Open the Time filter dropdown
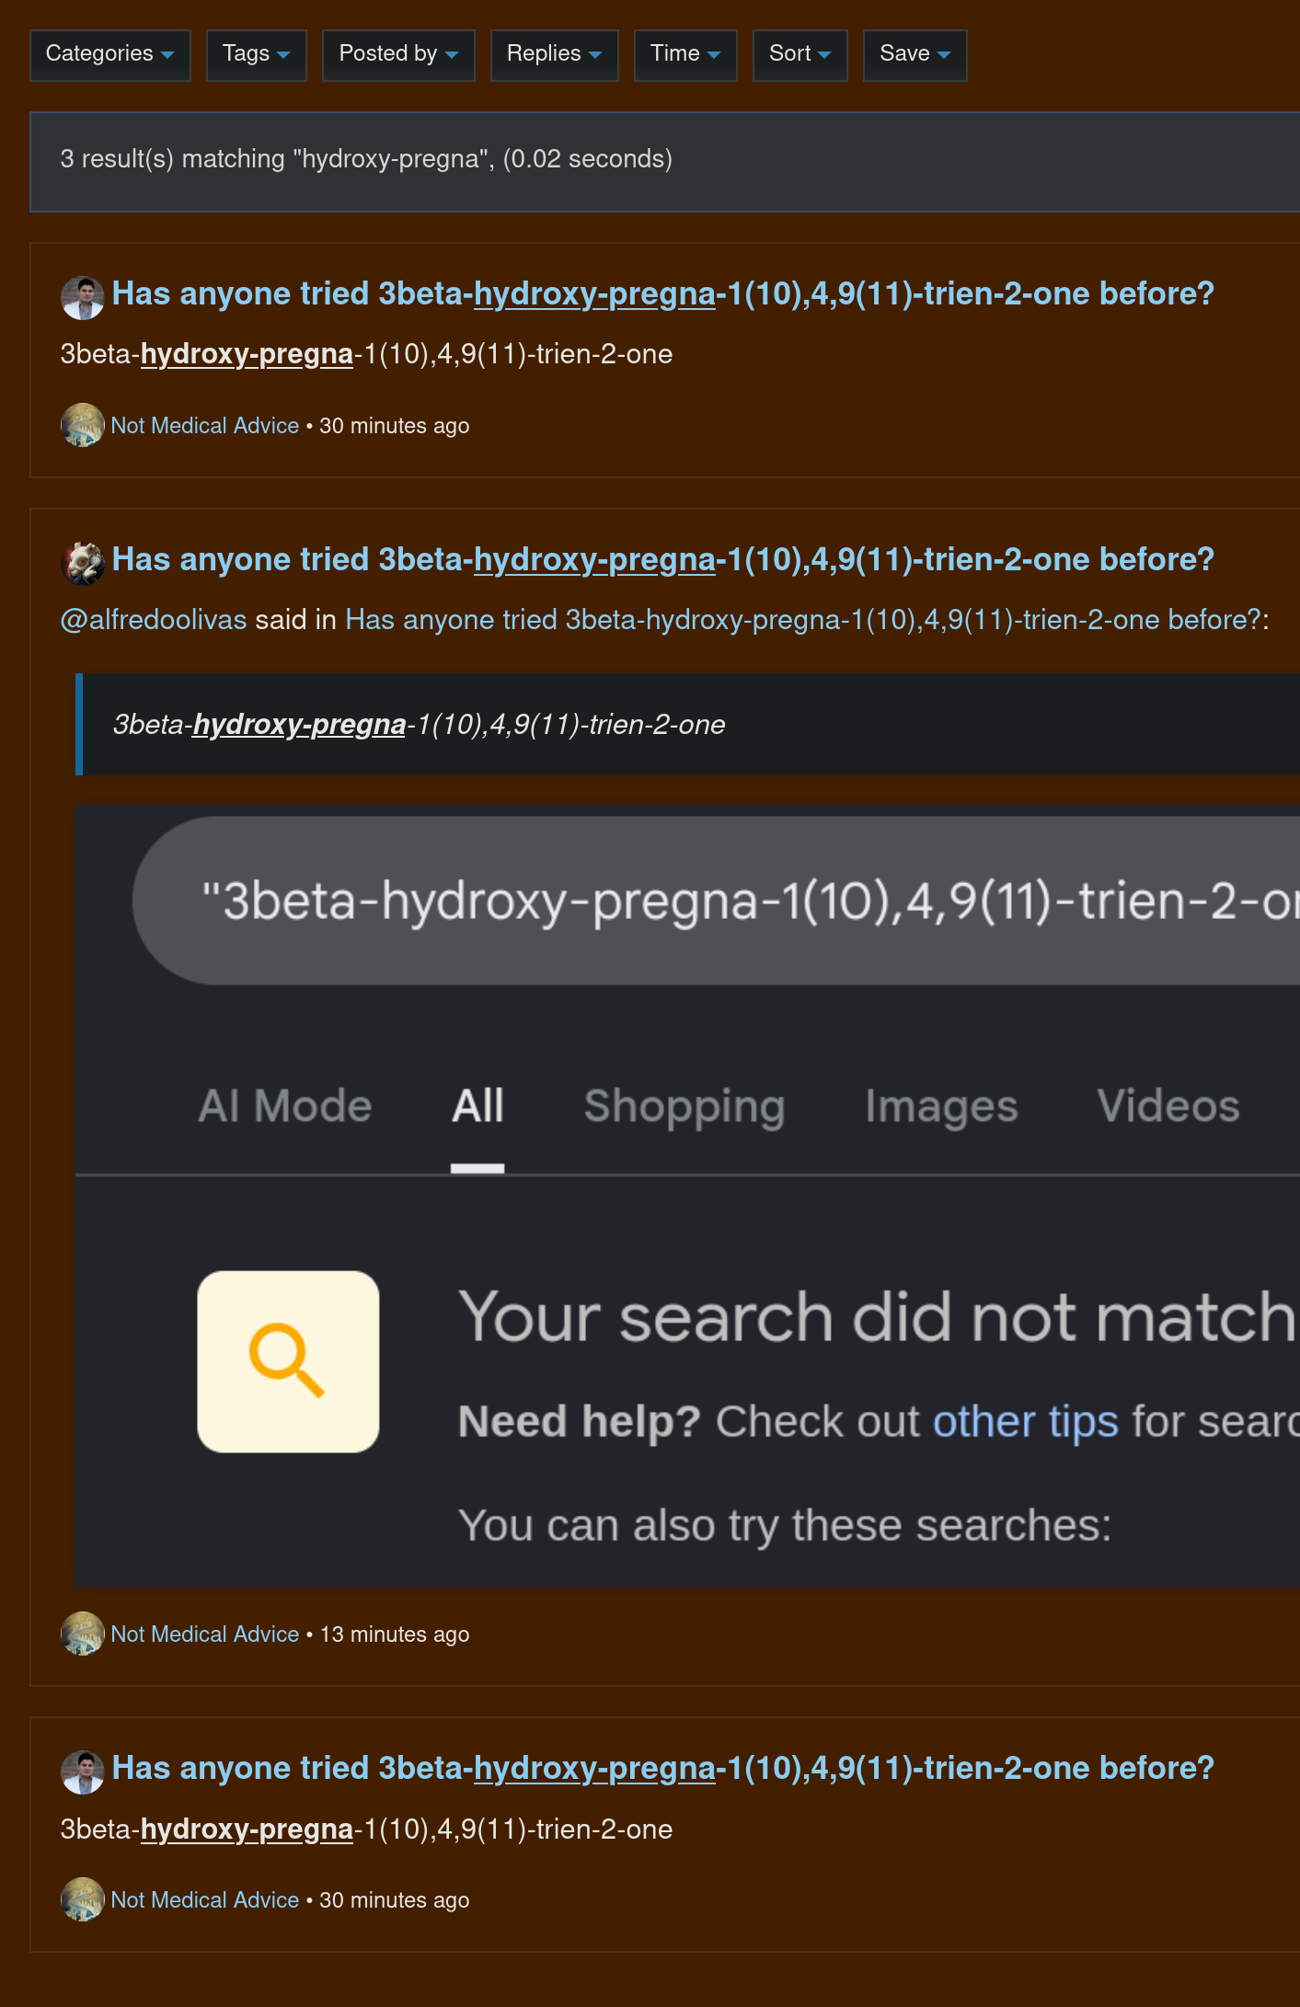Image resolution: width=1300 pixels, height=2007 pixels. [x=685, y=54]
